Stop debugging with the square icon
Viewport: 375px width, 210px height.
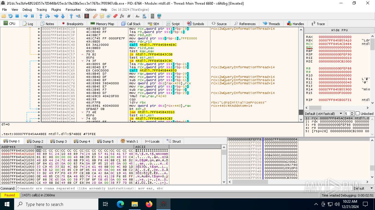[x=17, y=16]
